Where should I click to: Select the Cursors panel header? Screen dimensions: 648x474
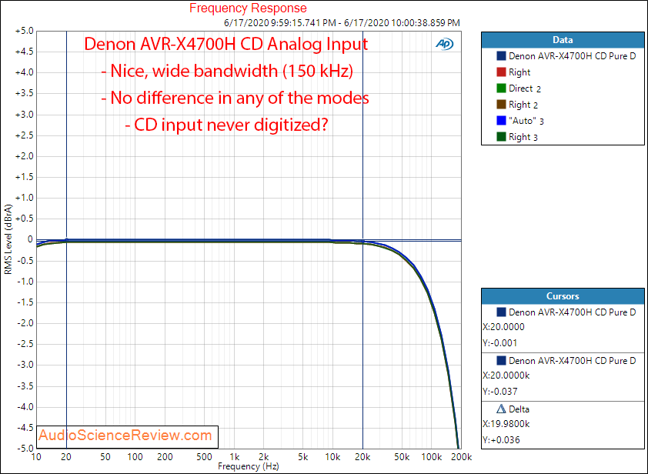tap(563, 296)
